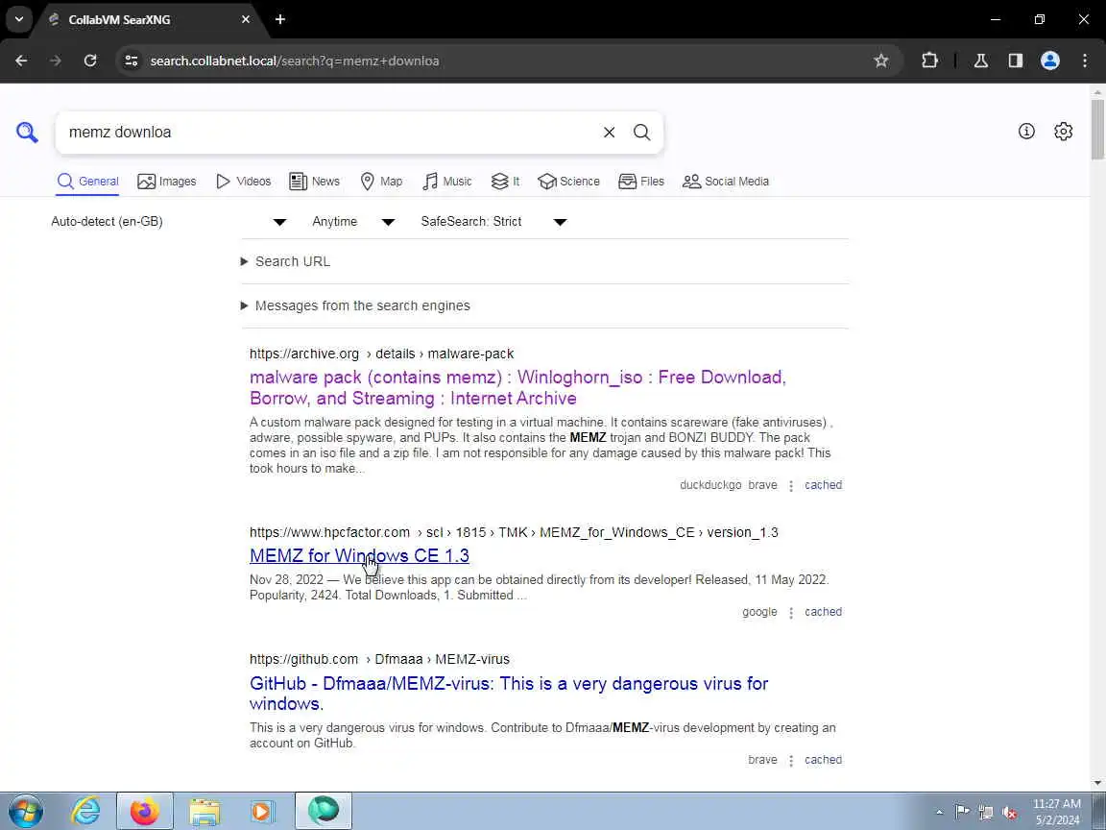Screen dimensions: 1106x830
Task: Click the muted volume tray icon
Action: (1009, 813)
